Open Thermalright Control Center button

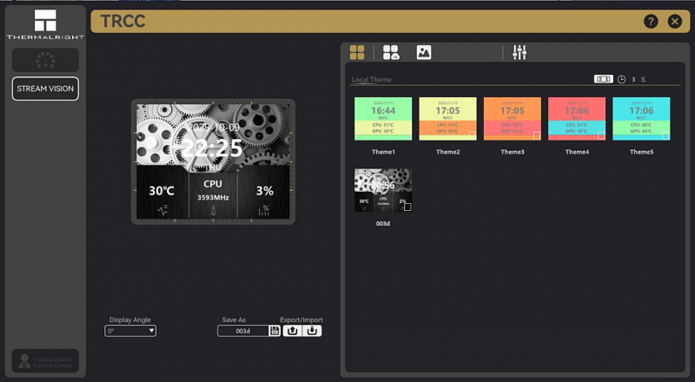click(44, 361)
